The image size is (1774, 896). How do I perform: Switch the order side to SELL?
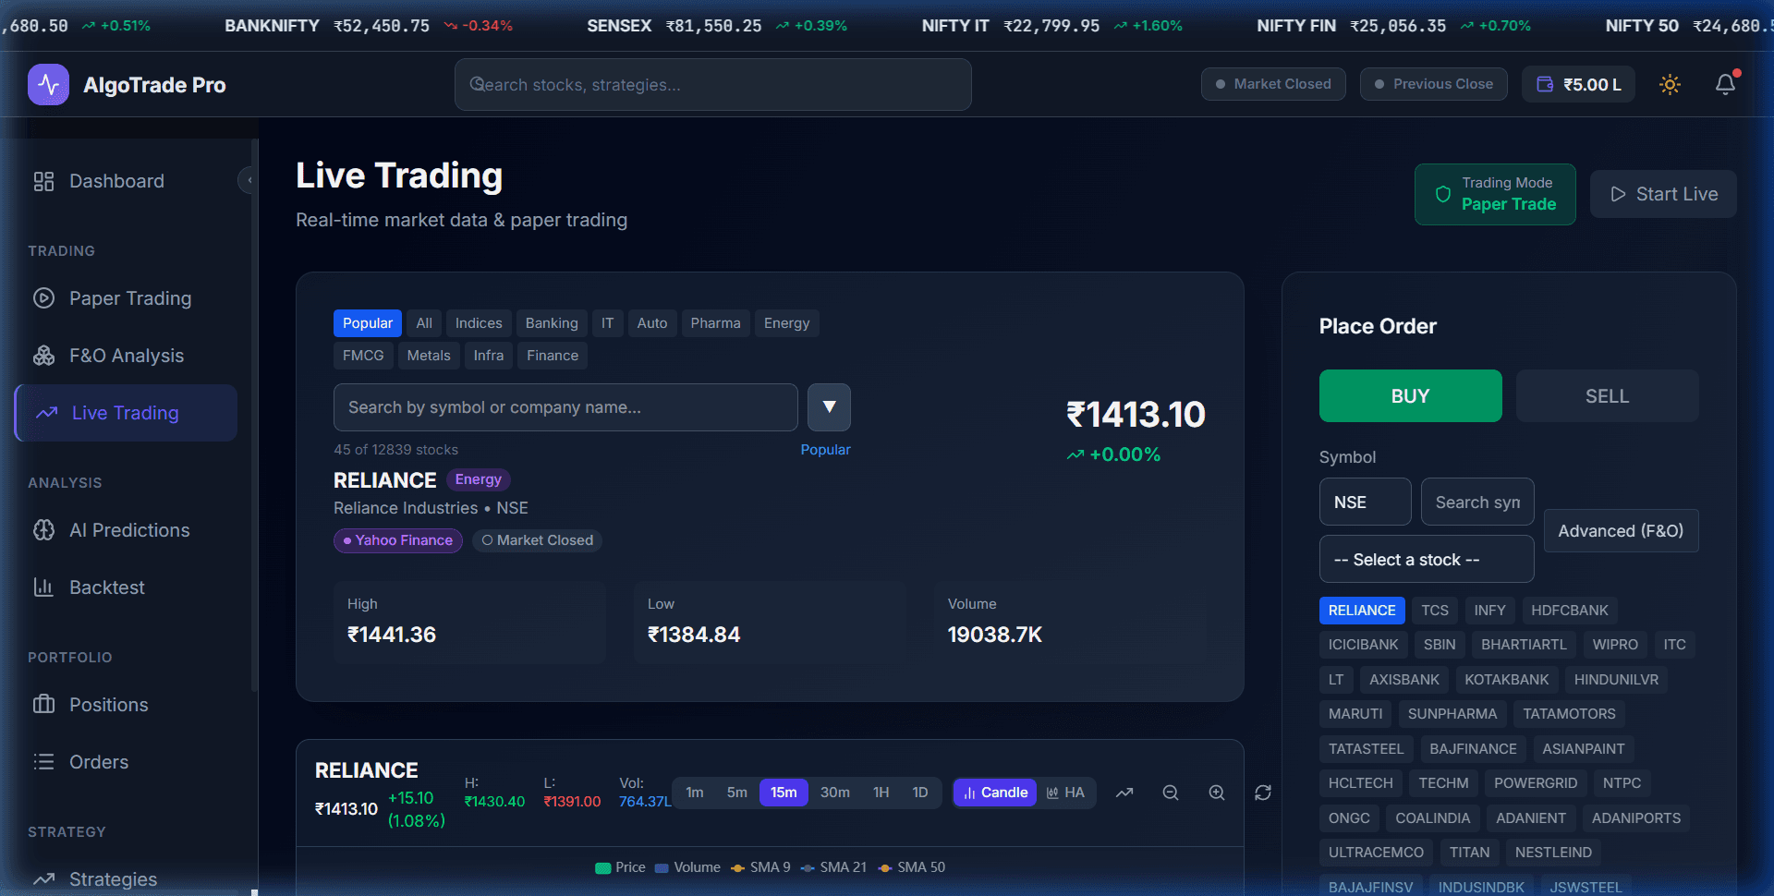tap(1607, 395)
